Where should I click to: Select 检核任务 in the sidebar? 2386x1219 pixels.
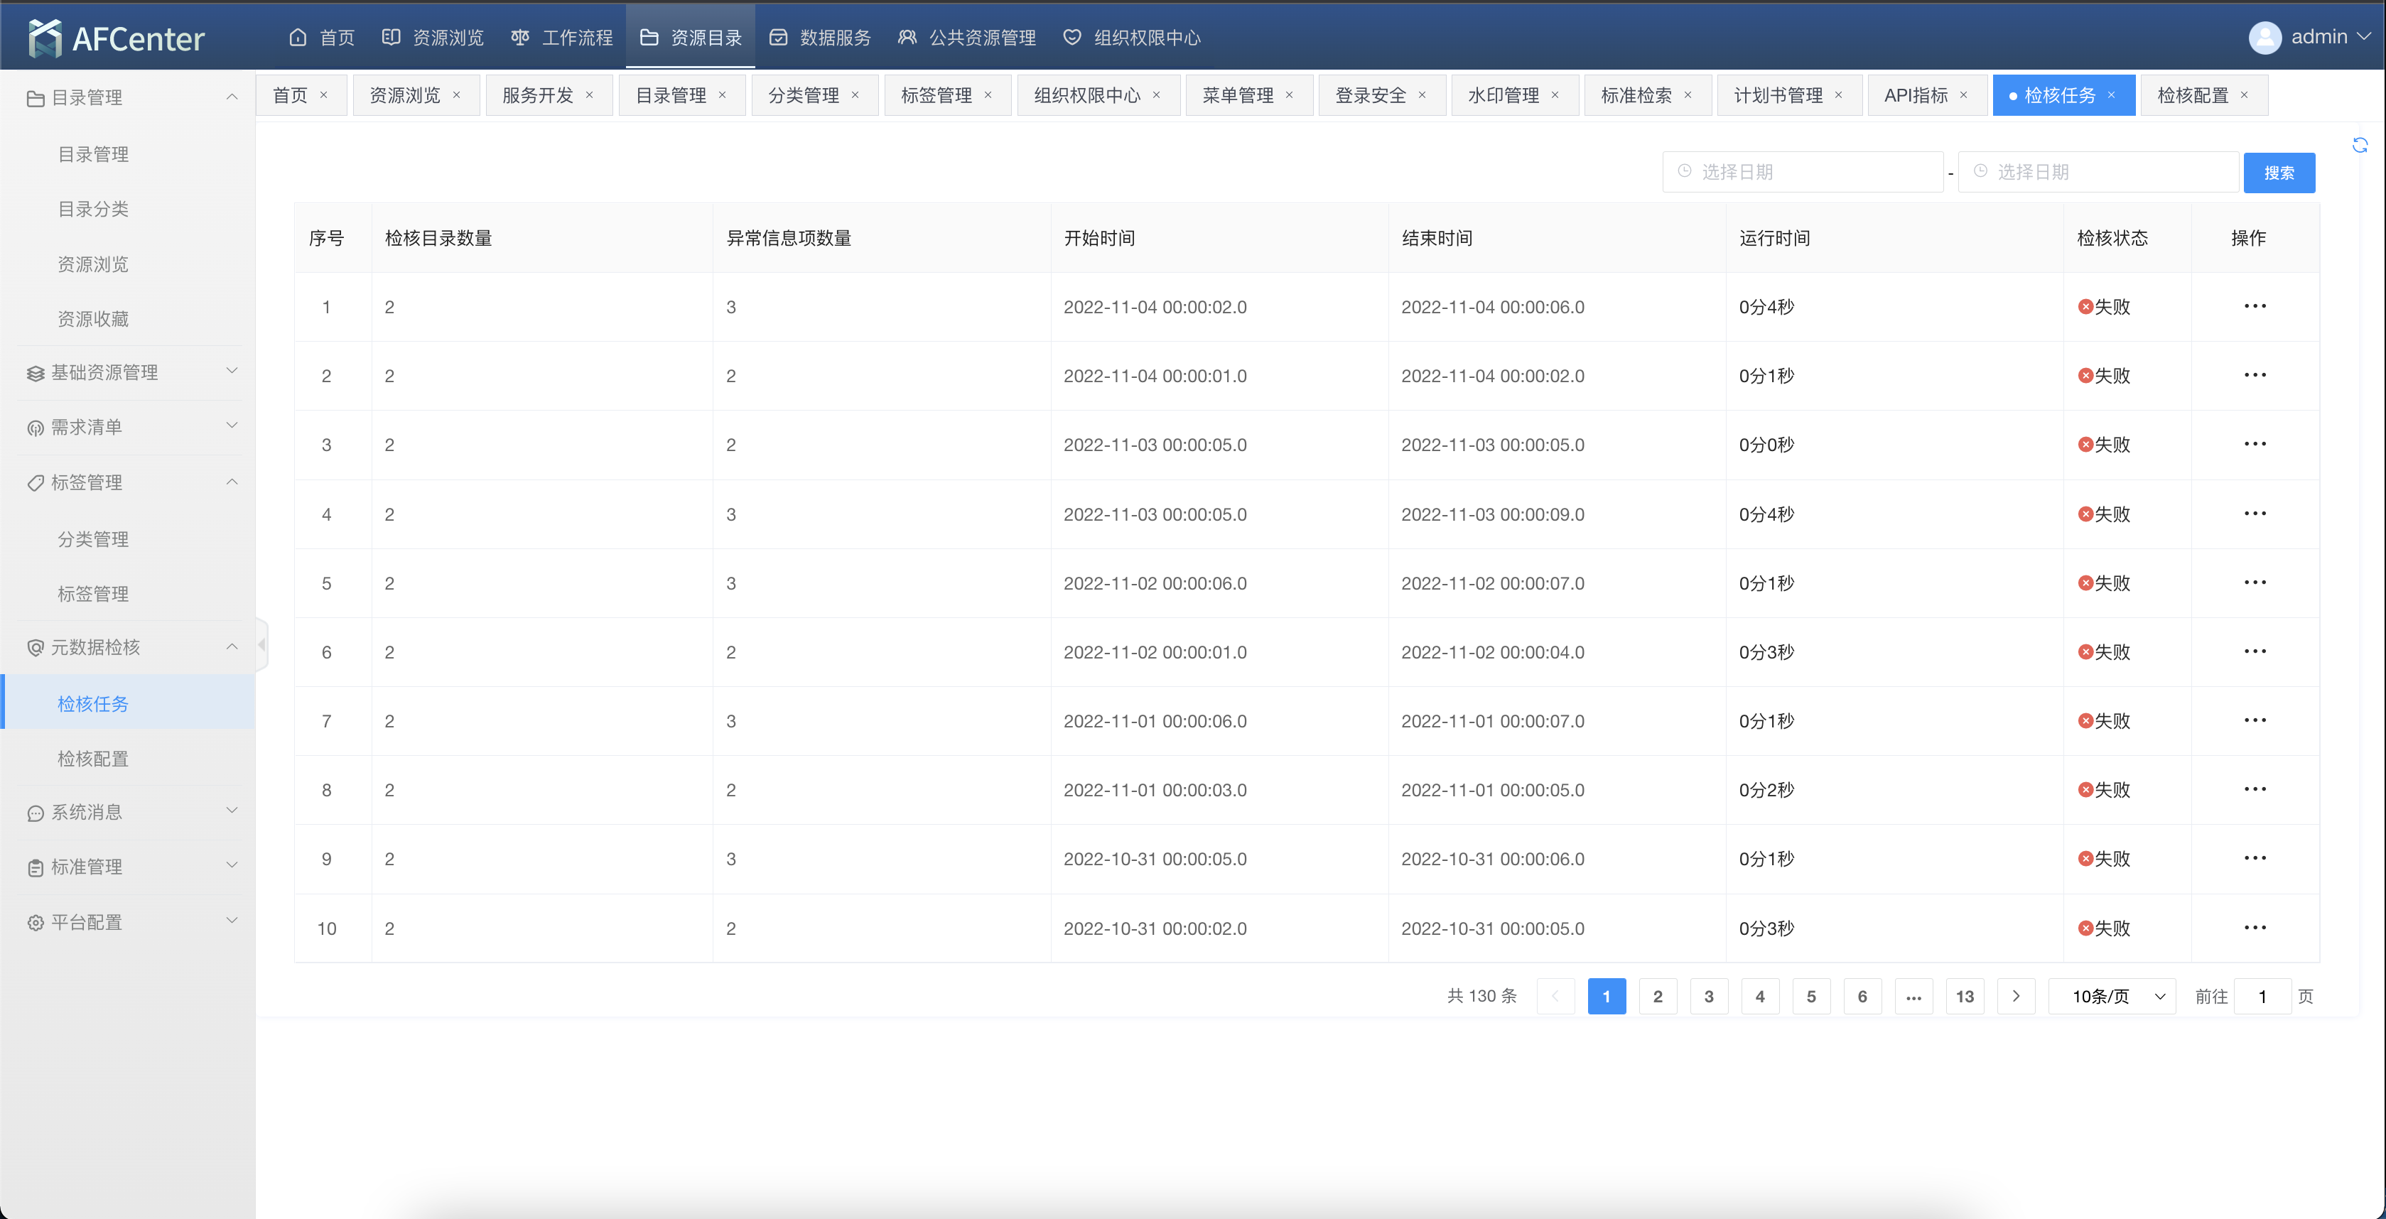pyautogui.click(x=128, y=703)
